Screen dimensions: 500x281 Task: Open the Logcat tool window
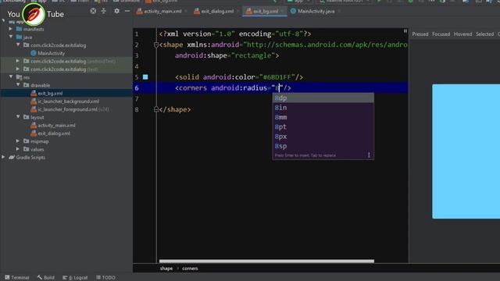click(x=75, y=278)
